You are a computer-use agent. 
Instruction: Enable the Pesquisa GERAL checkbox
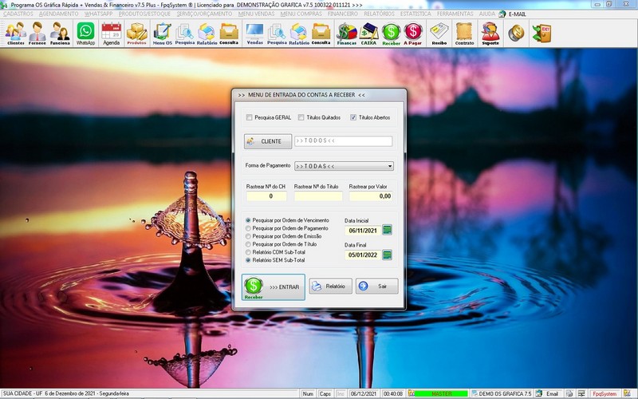(250, 117)
